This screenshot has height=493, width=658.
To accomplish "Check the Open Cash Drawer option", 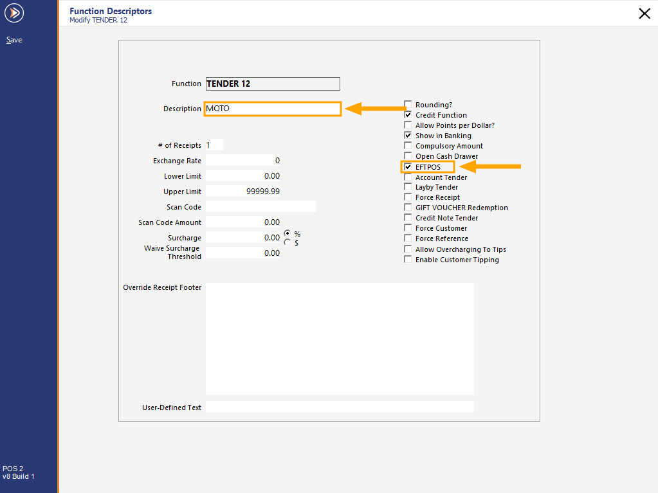I will (x=408, y=156).
